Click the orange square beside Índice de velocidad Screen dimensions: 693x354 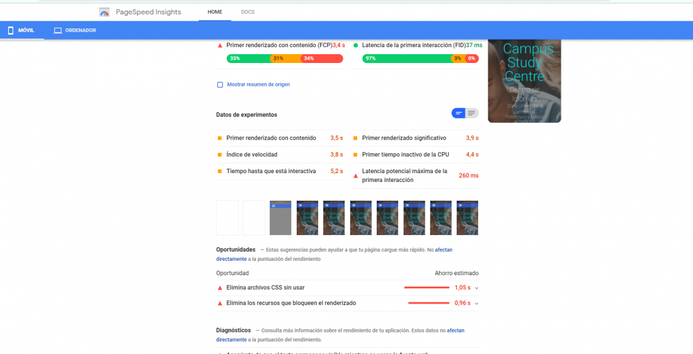point(220,155)
